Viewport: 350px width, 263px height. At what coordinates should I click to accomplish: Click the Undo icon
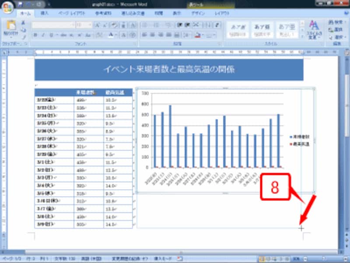click(28, 4)
